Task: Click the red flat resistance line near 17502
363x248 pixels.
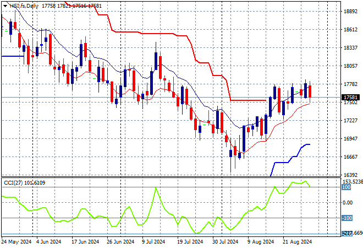Action: (249, 100)
